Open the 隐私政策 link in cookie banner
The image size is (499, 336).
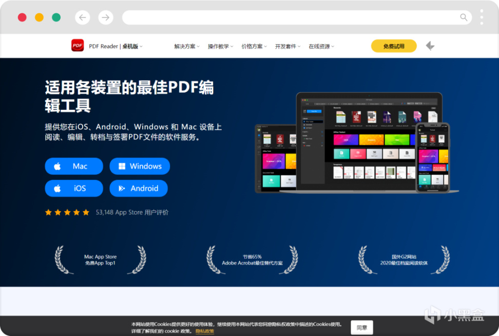(x=205, y=331)
